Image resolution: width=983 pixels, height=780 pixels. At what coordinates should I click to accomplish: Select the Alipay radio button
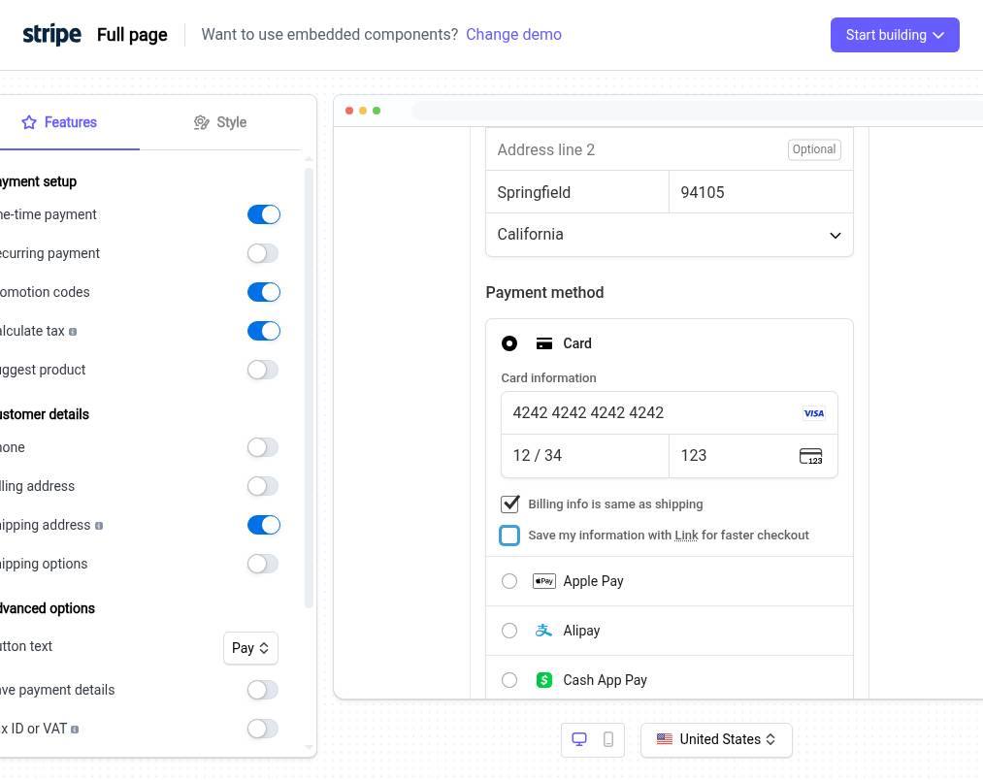coord(509,631)
